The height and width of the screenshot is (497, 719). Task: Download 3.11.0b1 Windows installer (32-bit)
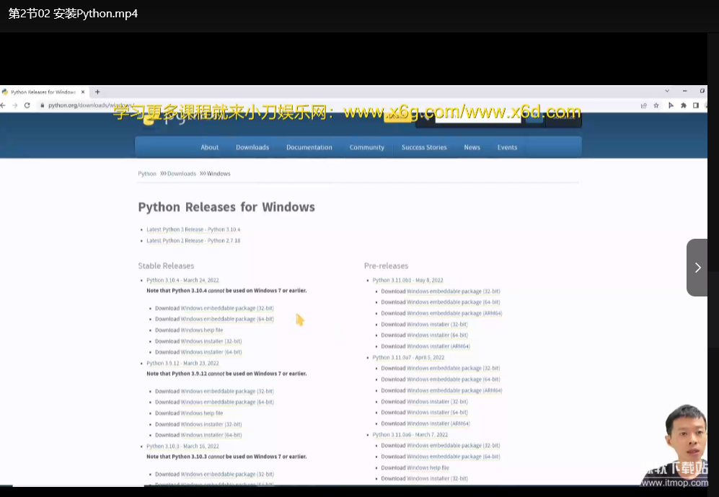[437, 324]
